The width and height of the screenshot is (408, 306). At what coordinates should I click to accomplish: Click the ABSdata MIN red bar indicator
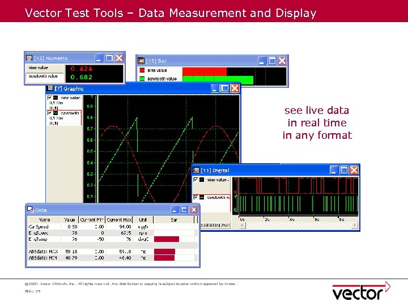coord(164,258)
